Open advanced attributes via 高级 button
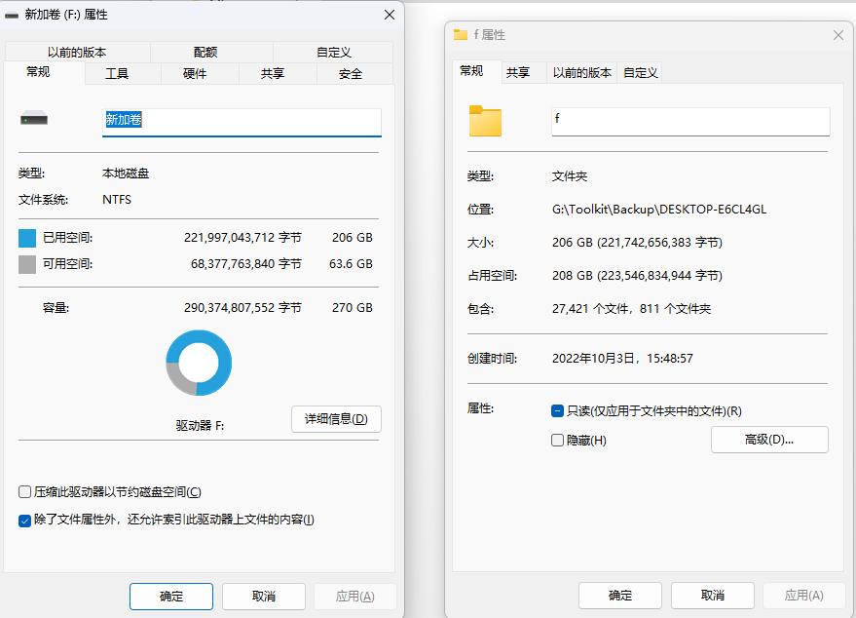 pos(769,441)
